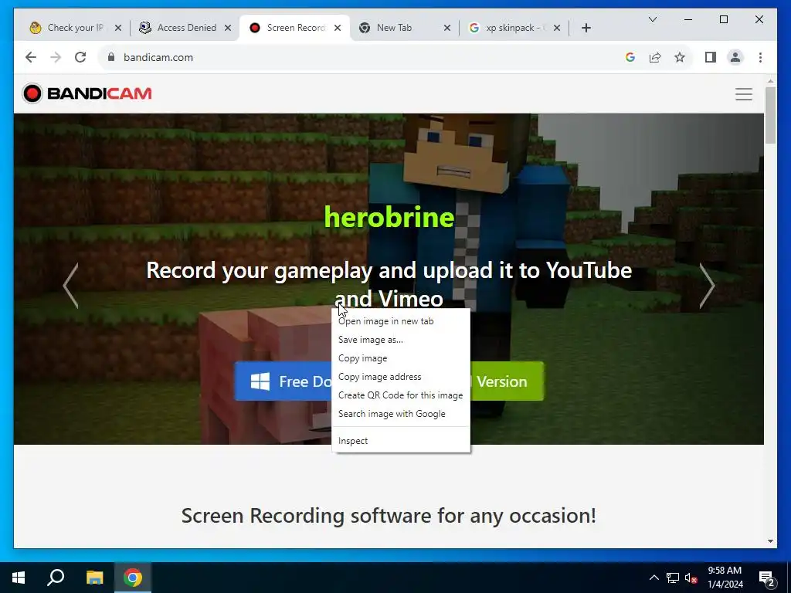Show hidden system tray icons
The image size is (791, 593).
tap(654, 578)
